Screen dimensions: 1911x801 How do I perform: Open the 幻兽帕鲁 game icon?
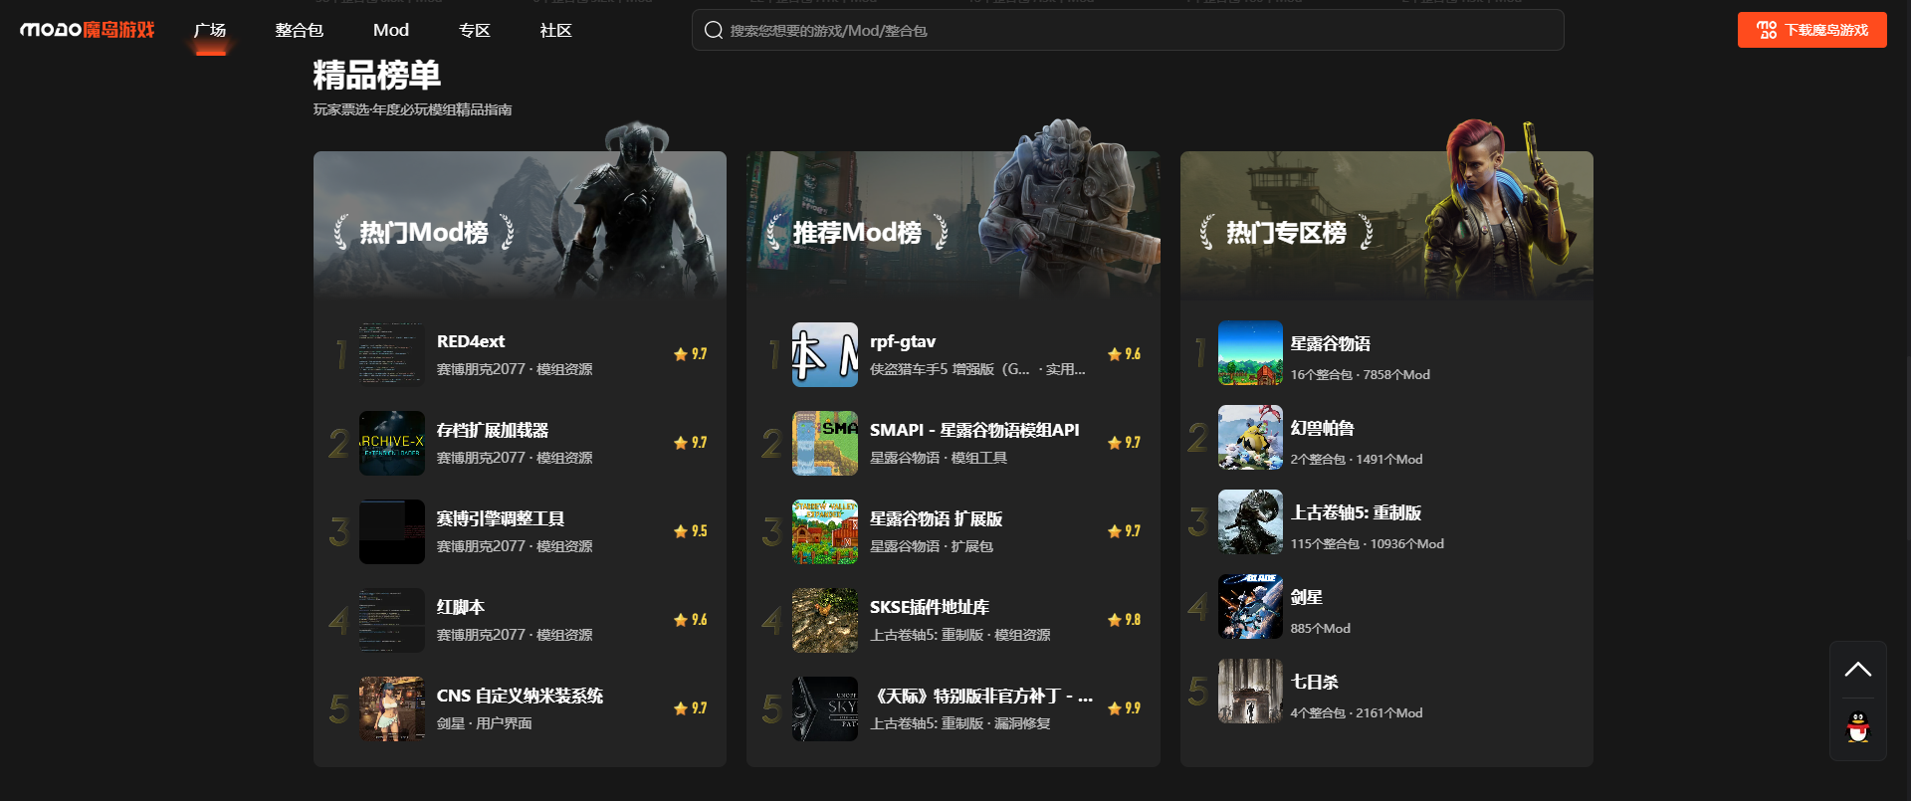[x=1250, y=438]
